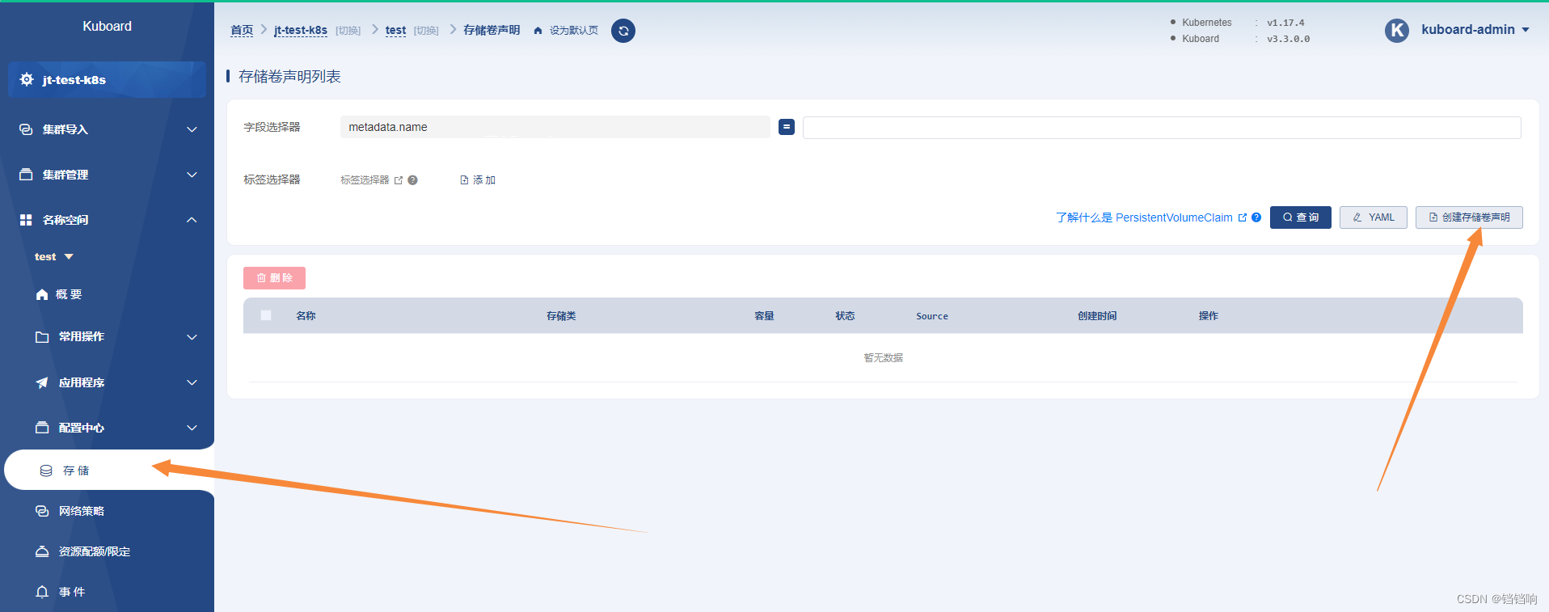Click the 标签选择器 documentation link text
The width and height of the screenshot is (1549, 612).
point(365,180)
